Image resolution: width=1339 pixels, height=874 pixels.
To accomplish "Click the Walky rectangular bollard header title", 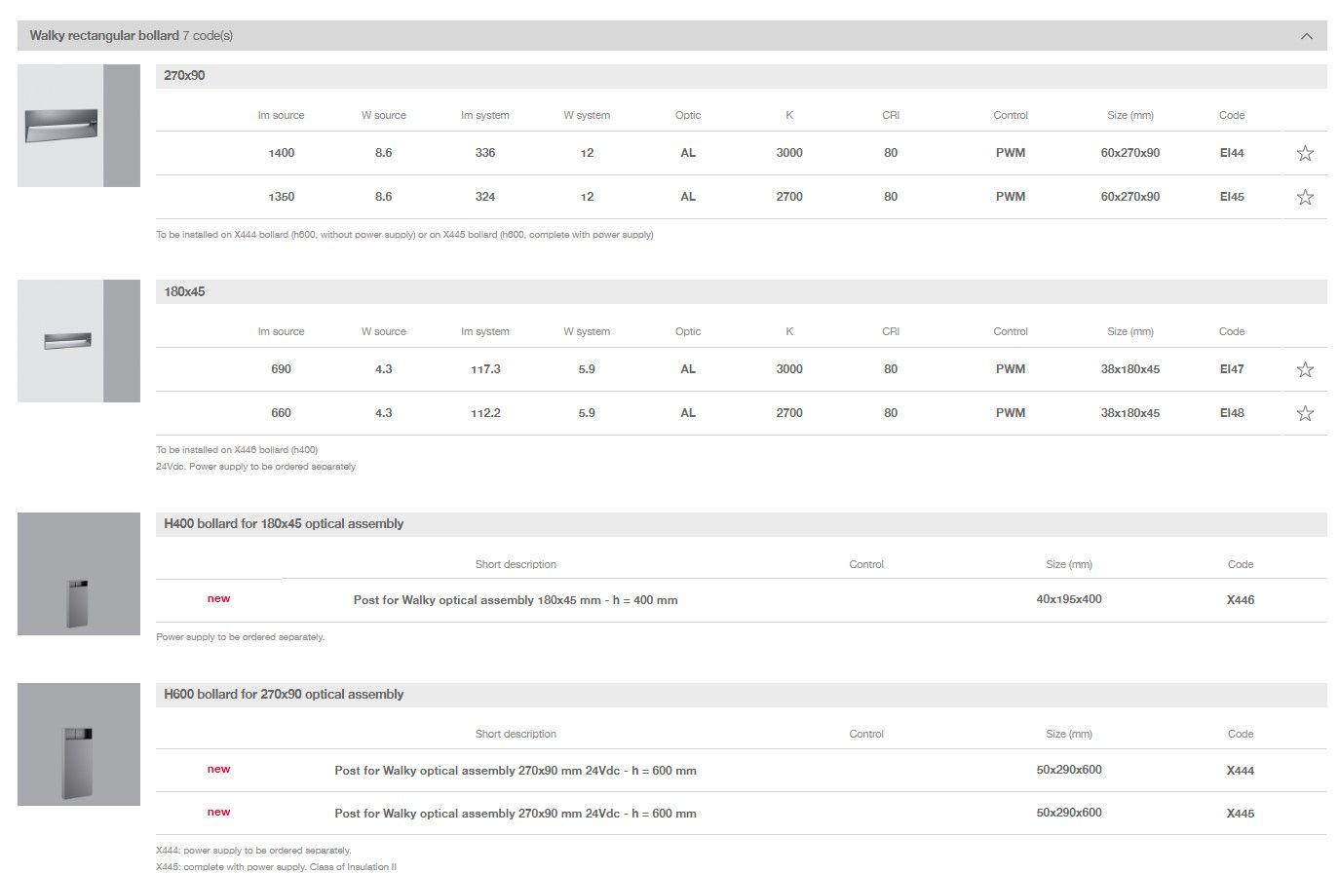I will (x=104, y=36).
